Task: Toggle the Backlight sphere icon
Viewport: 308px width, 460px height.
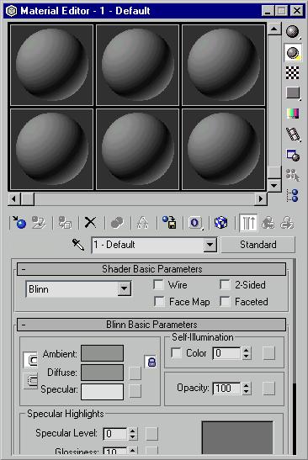Action: pyautogui.click(x=293, y=53)
